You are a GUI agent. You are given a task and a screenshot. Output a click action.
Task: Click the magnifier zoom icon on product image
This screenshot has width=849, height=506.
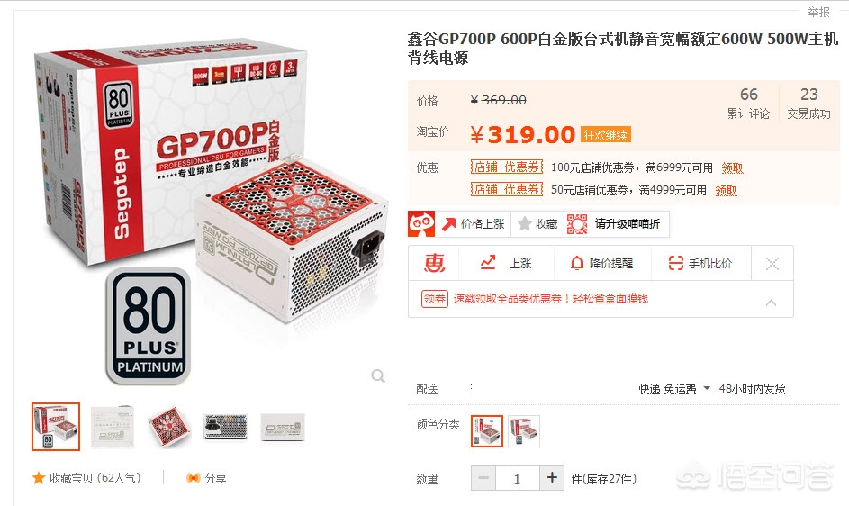tap(378, 375)
